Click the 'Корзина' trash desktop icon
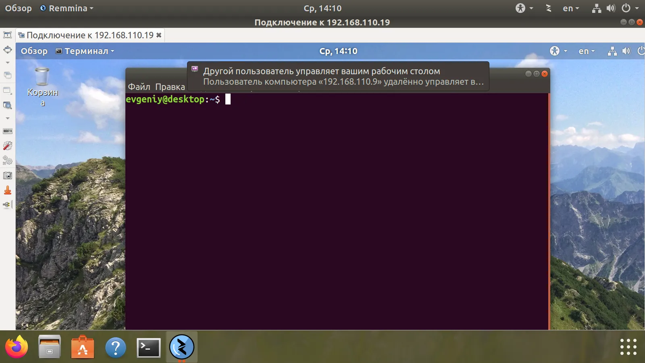645x363 pixels. click(x=42, y=87)
